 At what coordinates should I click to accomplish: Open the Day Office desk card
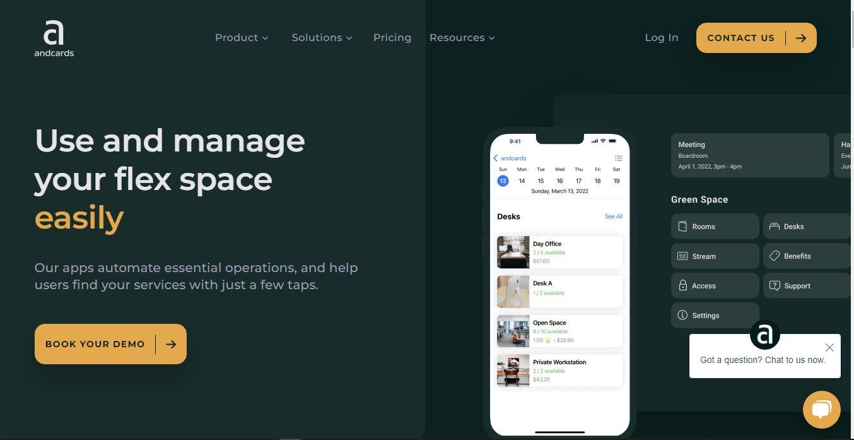(x=560, y=252)
